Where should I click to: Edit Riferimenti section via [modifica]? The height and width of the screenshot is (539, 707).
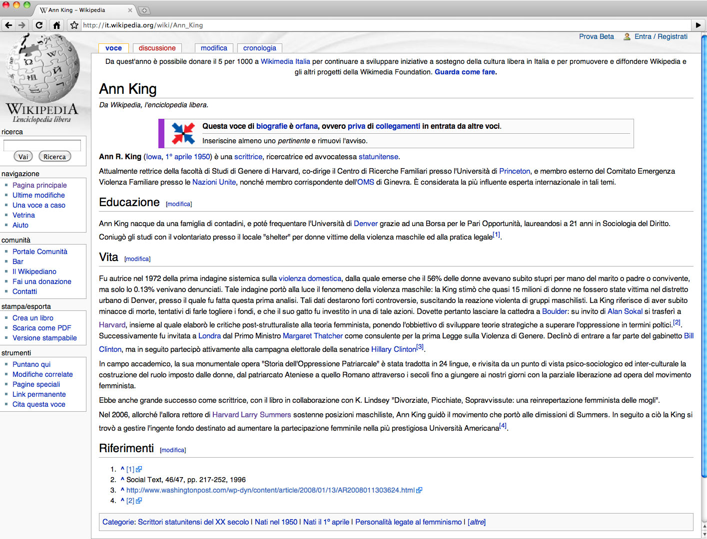coord(173,450)
